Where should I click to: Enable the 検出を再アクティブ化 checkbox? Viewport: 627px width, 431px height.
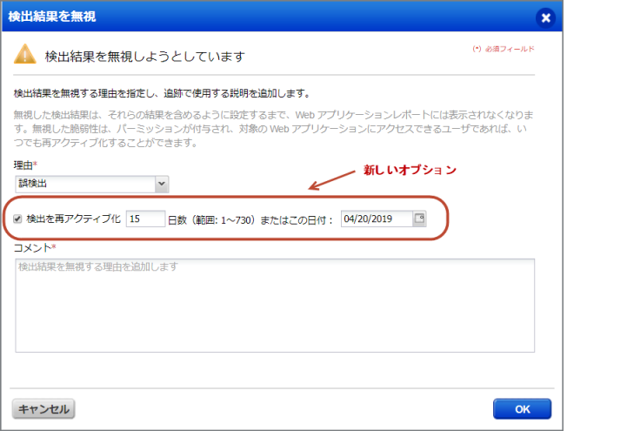click(x=18, y=219)
